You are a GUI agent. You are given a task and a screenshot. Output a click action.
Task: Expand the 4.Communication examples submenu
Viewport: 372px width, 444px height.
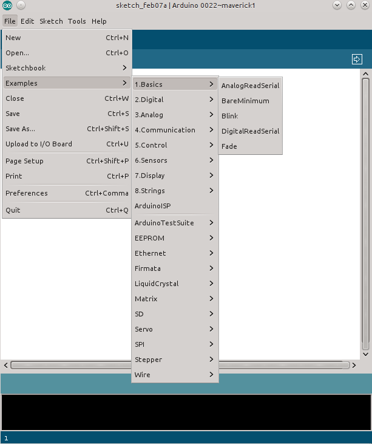pos(175,130)
